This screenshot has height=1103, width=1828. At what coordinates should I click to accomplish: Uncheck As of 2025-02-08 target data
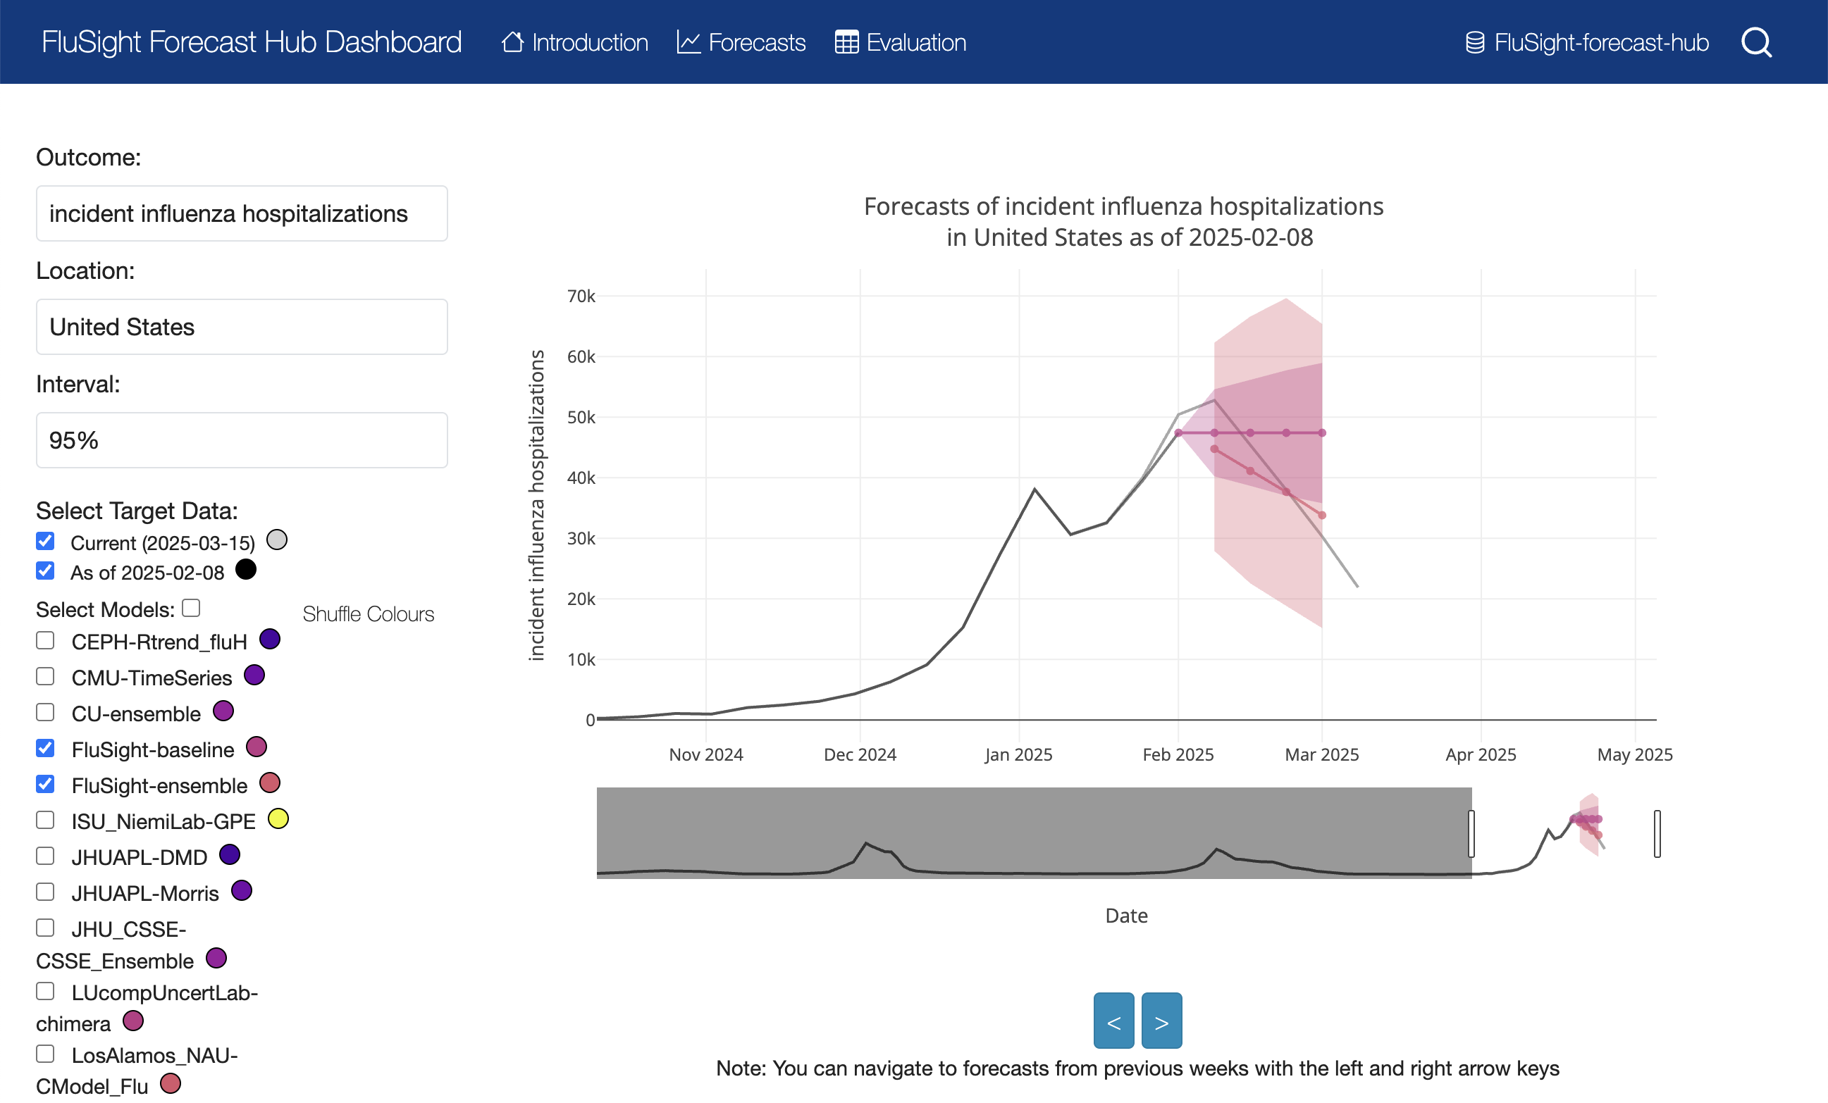tap(45, 571)
